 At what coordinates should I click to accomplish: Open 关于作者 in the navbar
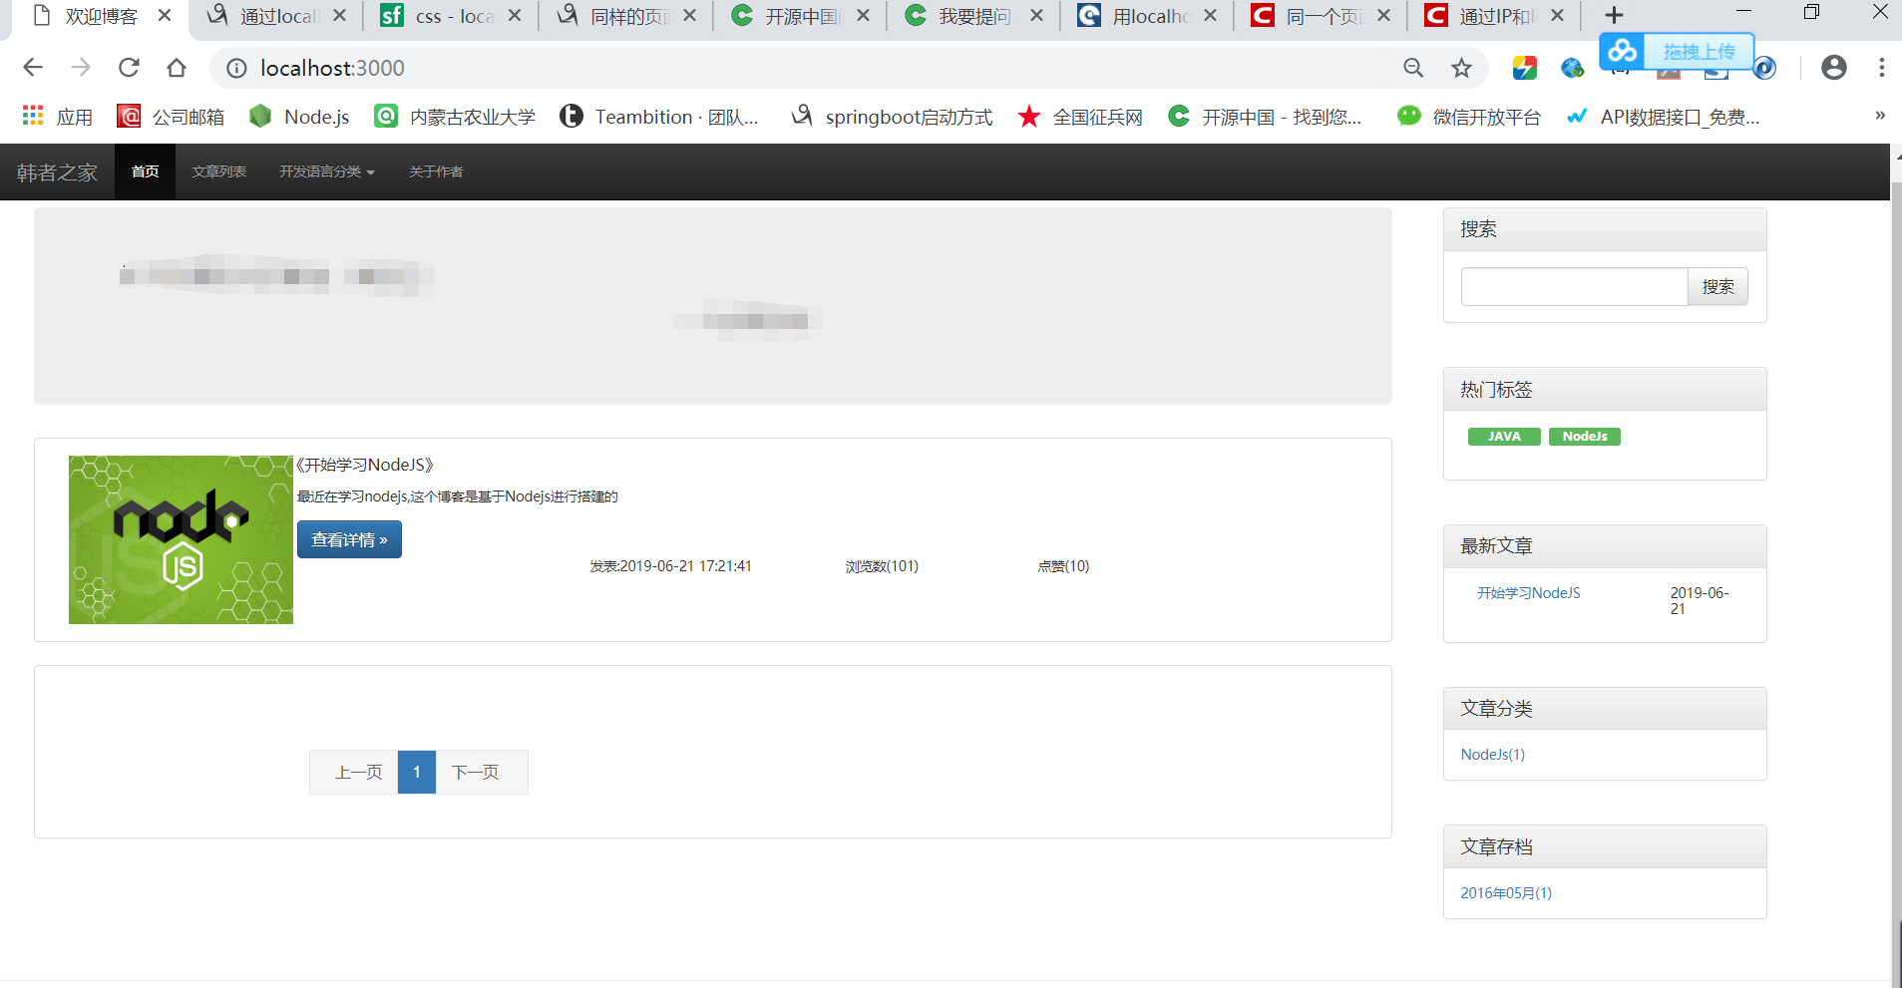[x=436, y=171]
